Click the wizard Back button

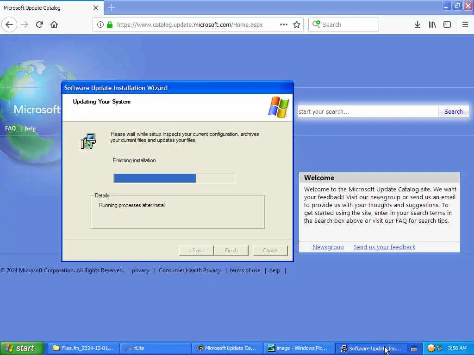click(x=196, y=251)
